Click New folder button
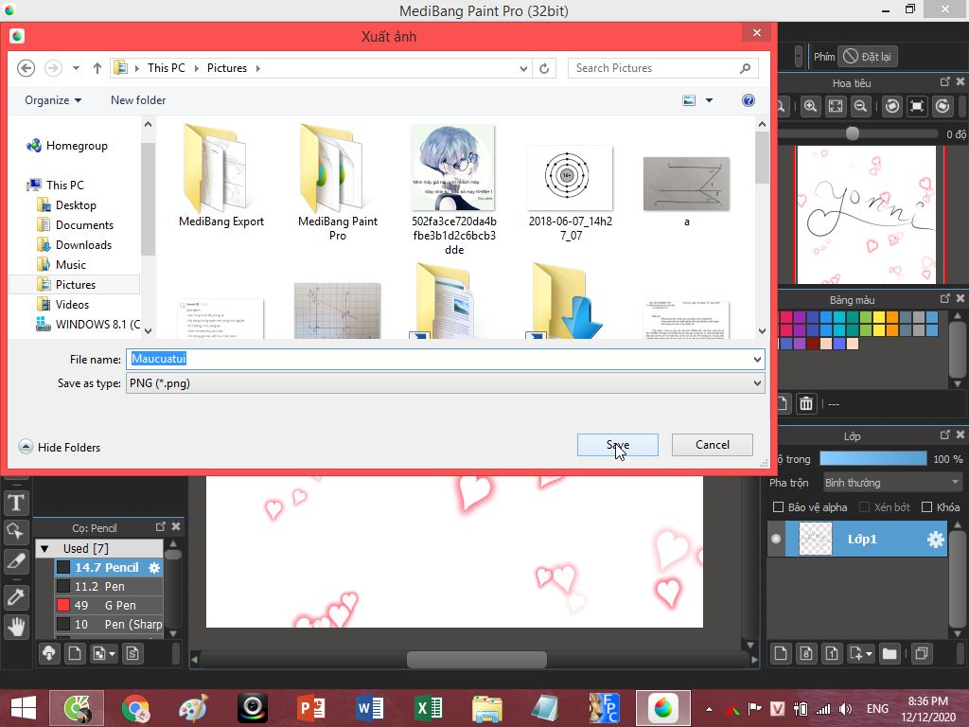969x727 pixels. coord(138,100)
